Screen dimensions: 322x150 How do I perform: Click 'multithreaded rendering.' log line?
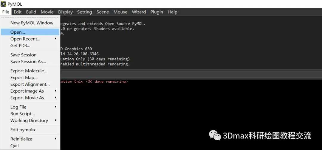(x=103, y=64)
